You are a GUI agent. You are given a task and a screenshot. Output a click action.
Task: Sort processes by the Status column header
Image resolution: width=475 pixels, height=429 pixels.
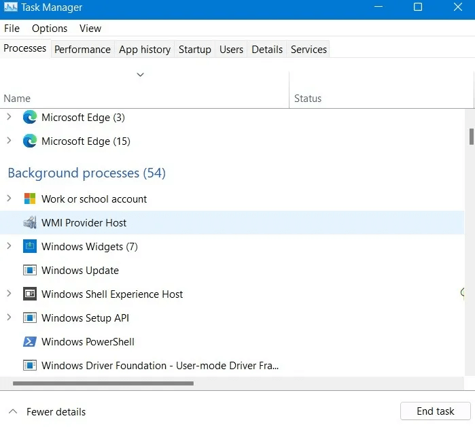[308, 99]
